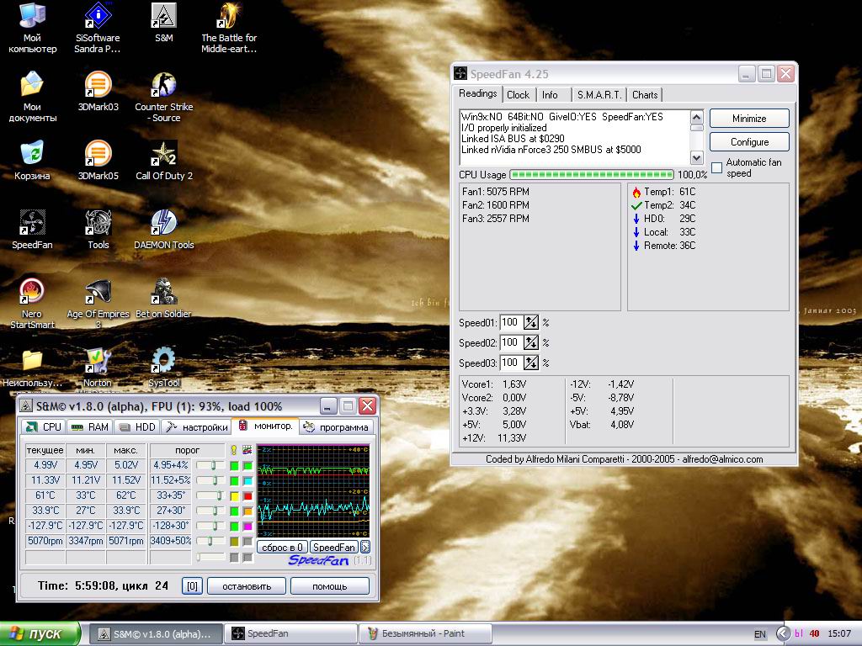Open the Мои документы folder icon

click(32, 97)
